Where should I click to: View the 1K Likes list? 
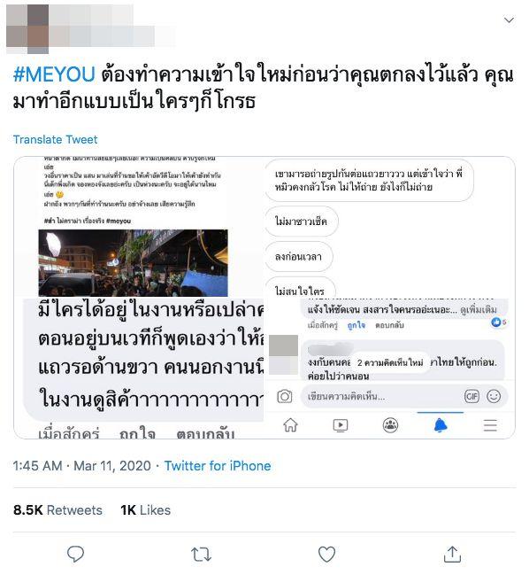(146, 510)
